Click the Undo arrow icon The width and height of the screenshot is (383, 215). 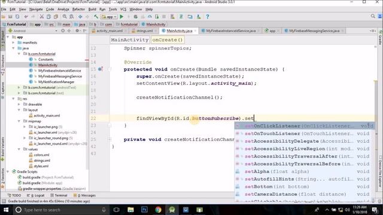click(26, 17)
